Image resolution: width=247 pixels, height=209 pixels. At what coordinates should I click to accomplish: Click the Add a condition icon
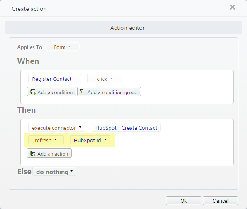(x=33, y=92)
